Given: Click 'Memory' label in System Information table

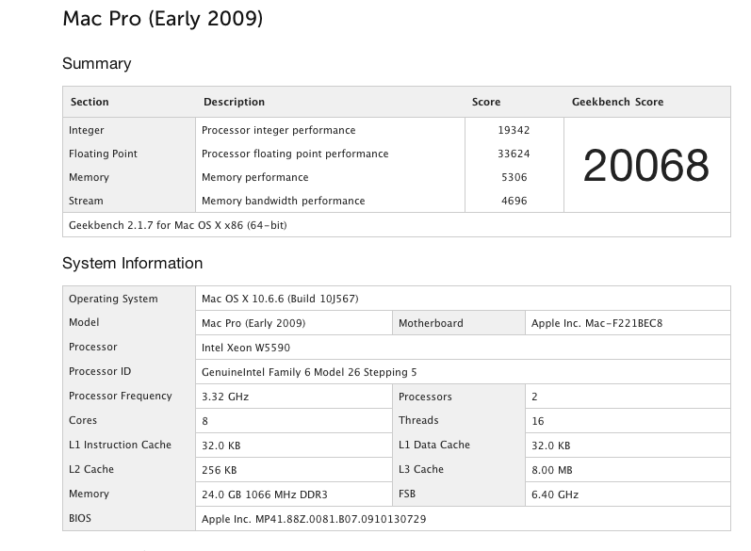Looking at the screenshot, I should point(90,494).
